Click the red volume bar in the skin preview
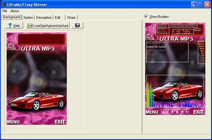This screenshot has width=212, height=140. click(202, 52)
